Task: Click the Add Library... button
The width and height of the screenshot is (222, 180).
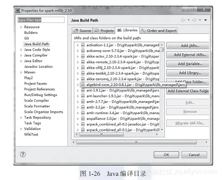Action: [x=188, y=73]
